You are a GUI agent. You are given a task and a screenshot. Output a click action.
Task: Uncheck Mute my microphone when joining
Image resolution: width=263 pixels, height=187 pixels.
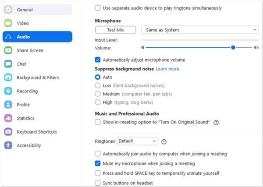coord(98,163)
